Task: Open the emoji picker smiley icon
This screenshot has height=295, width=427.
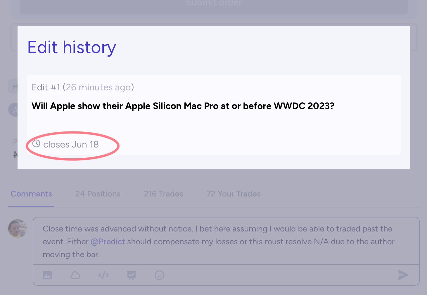Action: point(160,275)
